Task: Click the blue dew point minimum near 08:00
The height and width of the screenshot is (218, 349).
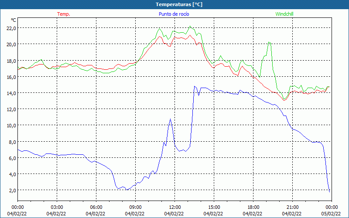Action: [x=127, y=190]
